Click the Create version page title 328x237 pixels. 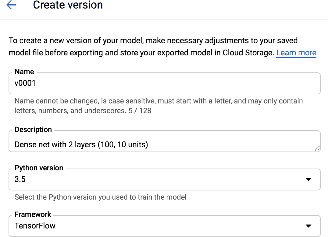click(68, 5)
